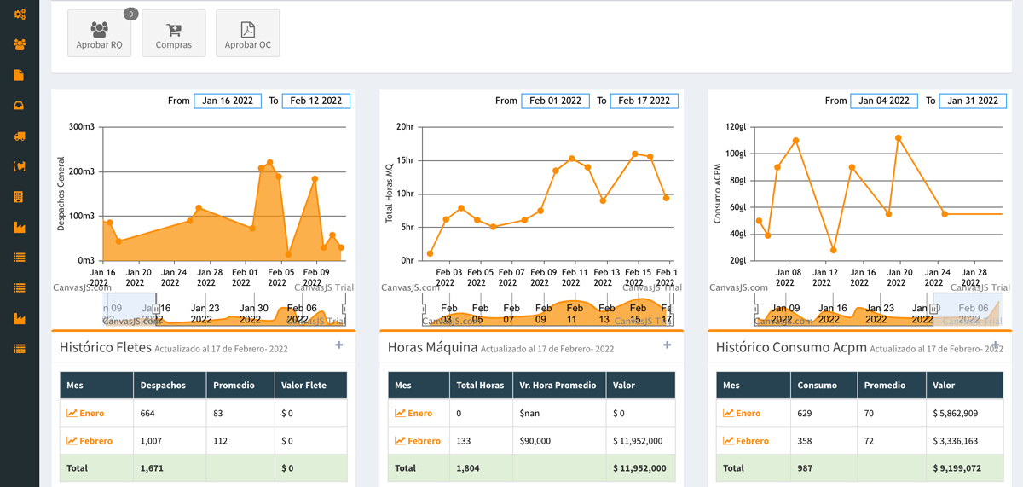
Task: Click CanvasJS.com link under Total Horas chart
Action: [411, 288]
